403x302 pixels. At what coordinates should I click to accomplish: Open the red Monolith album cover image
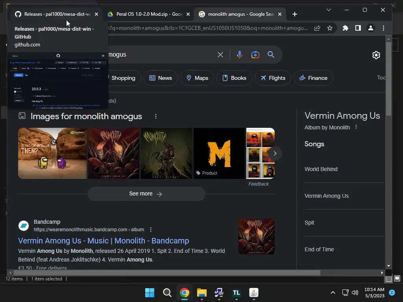pyautogui.click(x=114, y=153)
